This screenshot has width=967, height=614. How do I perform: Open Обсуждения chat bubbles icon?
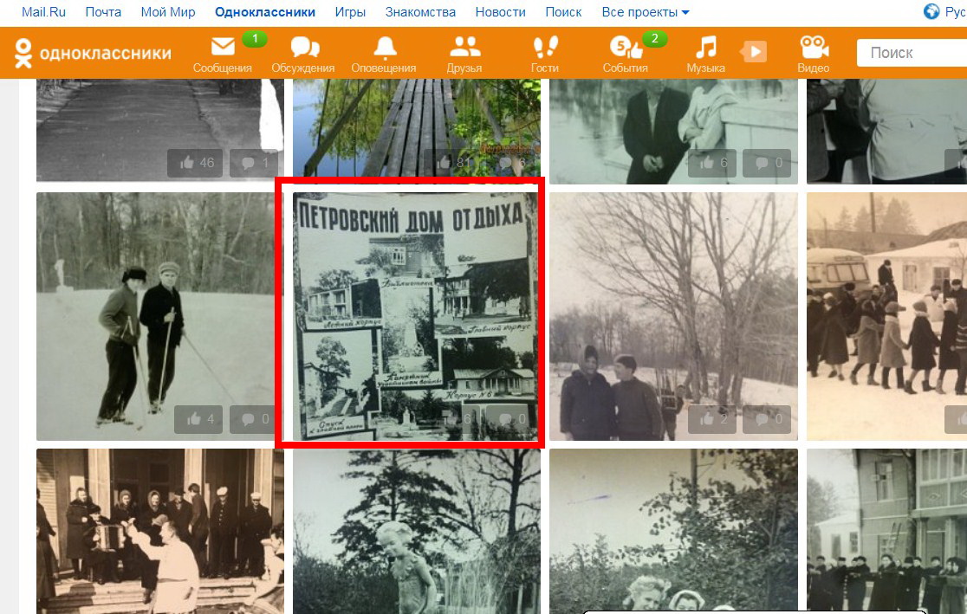coord(303,48)
